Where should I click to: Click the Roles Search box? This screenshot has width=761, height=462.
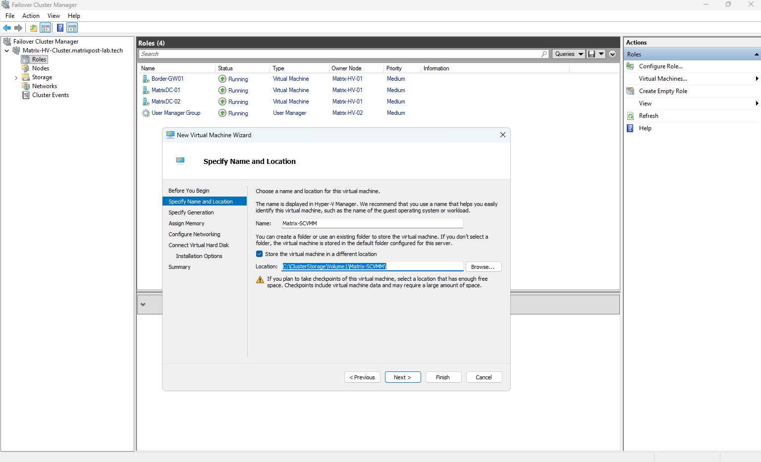pyautogui.click(x=339, y=54)
